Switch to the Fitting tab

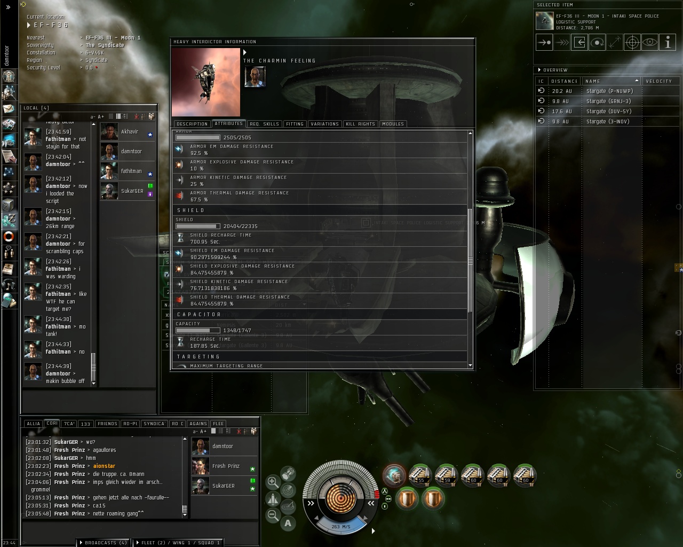click(x=295, y=124)
